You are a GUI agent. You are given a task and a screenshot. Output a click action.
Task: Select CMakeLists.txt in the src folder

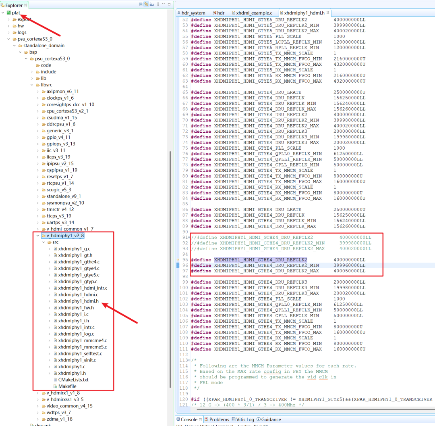coord(73,380)
